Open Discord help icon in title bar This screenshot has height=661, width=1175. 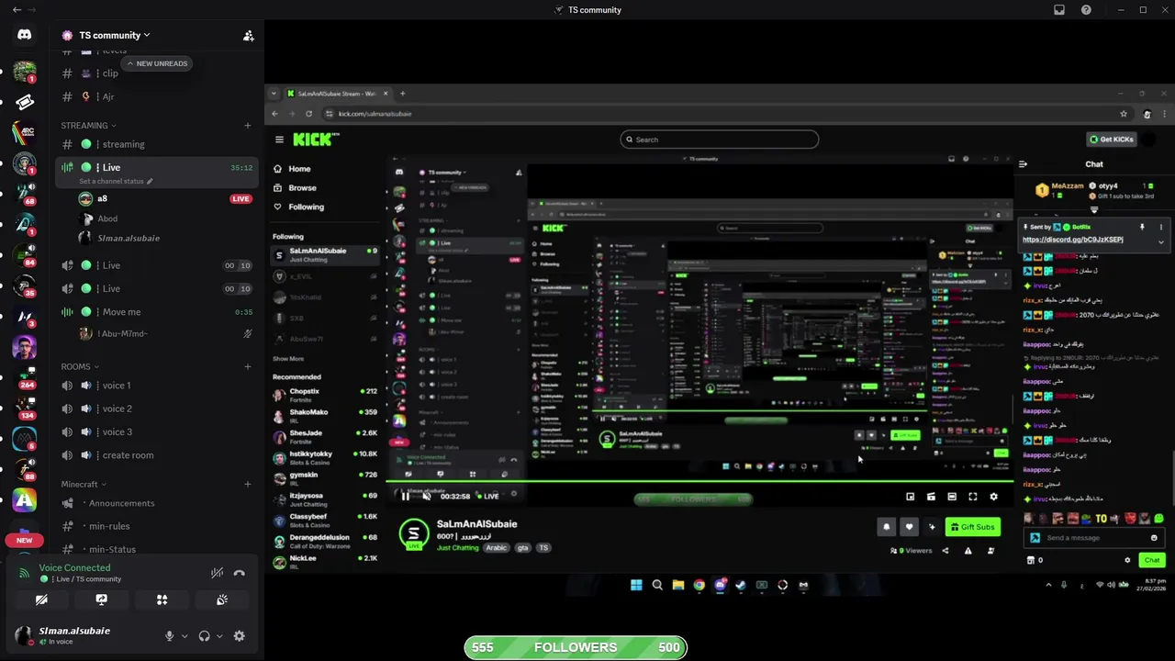coord(1086,10)
